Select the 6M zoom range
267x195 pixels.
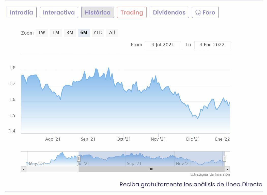click(x=84, y=33)
